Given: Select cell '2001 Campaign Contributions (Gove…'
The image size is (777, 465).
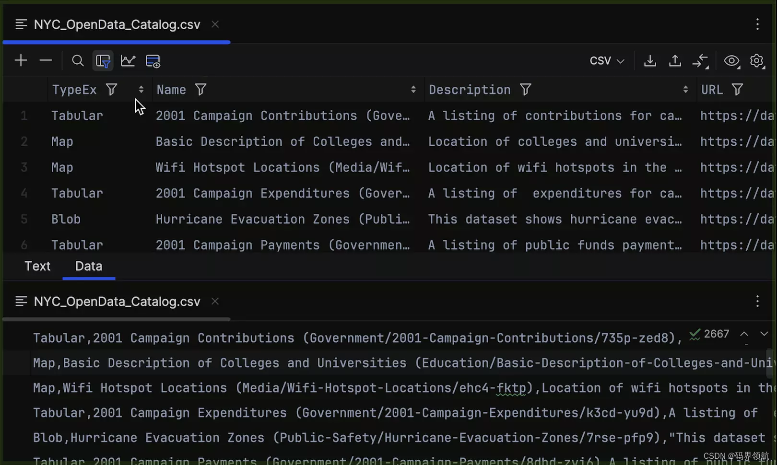Looking at the screenshot, I should click(x=283, y=116).
